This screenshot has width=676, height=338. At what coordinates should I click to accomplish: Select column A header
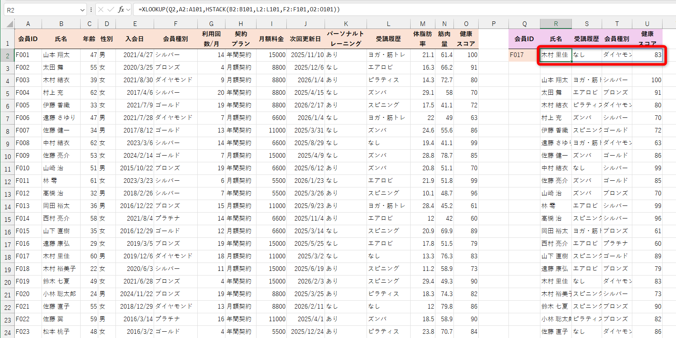28,24
